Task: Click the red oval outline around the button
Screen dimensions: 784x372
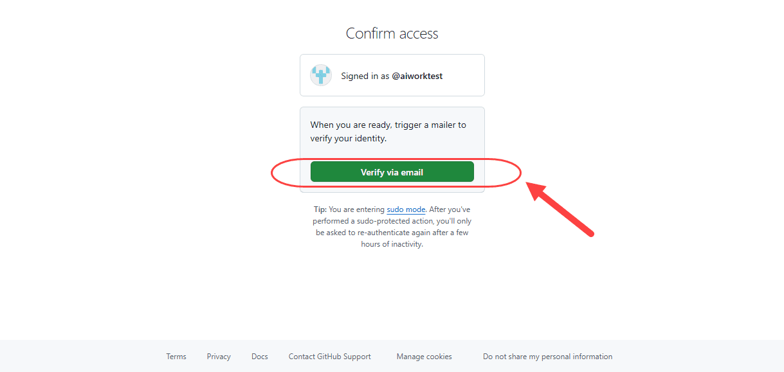Action: point(396,172)
